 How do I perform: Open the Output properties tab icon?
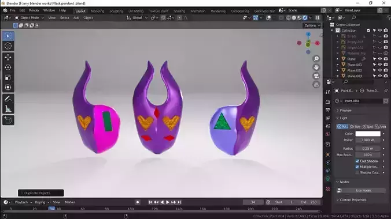point(327,110)
